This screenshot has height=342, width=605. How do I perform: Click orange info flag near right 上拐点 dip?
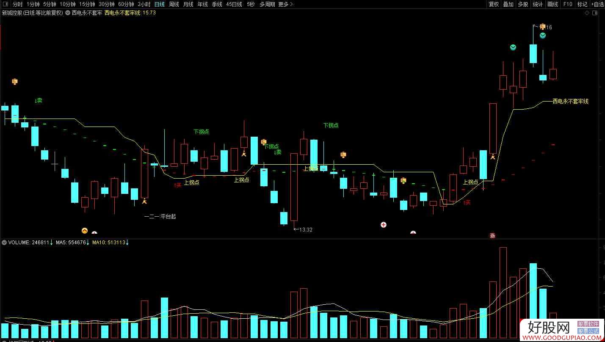pos(403,181)
